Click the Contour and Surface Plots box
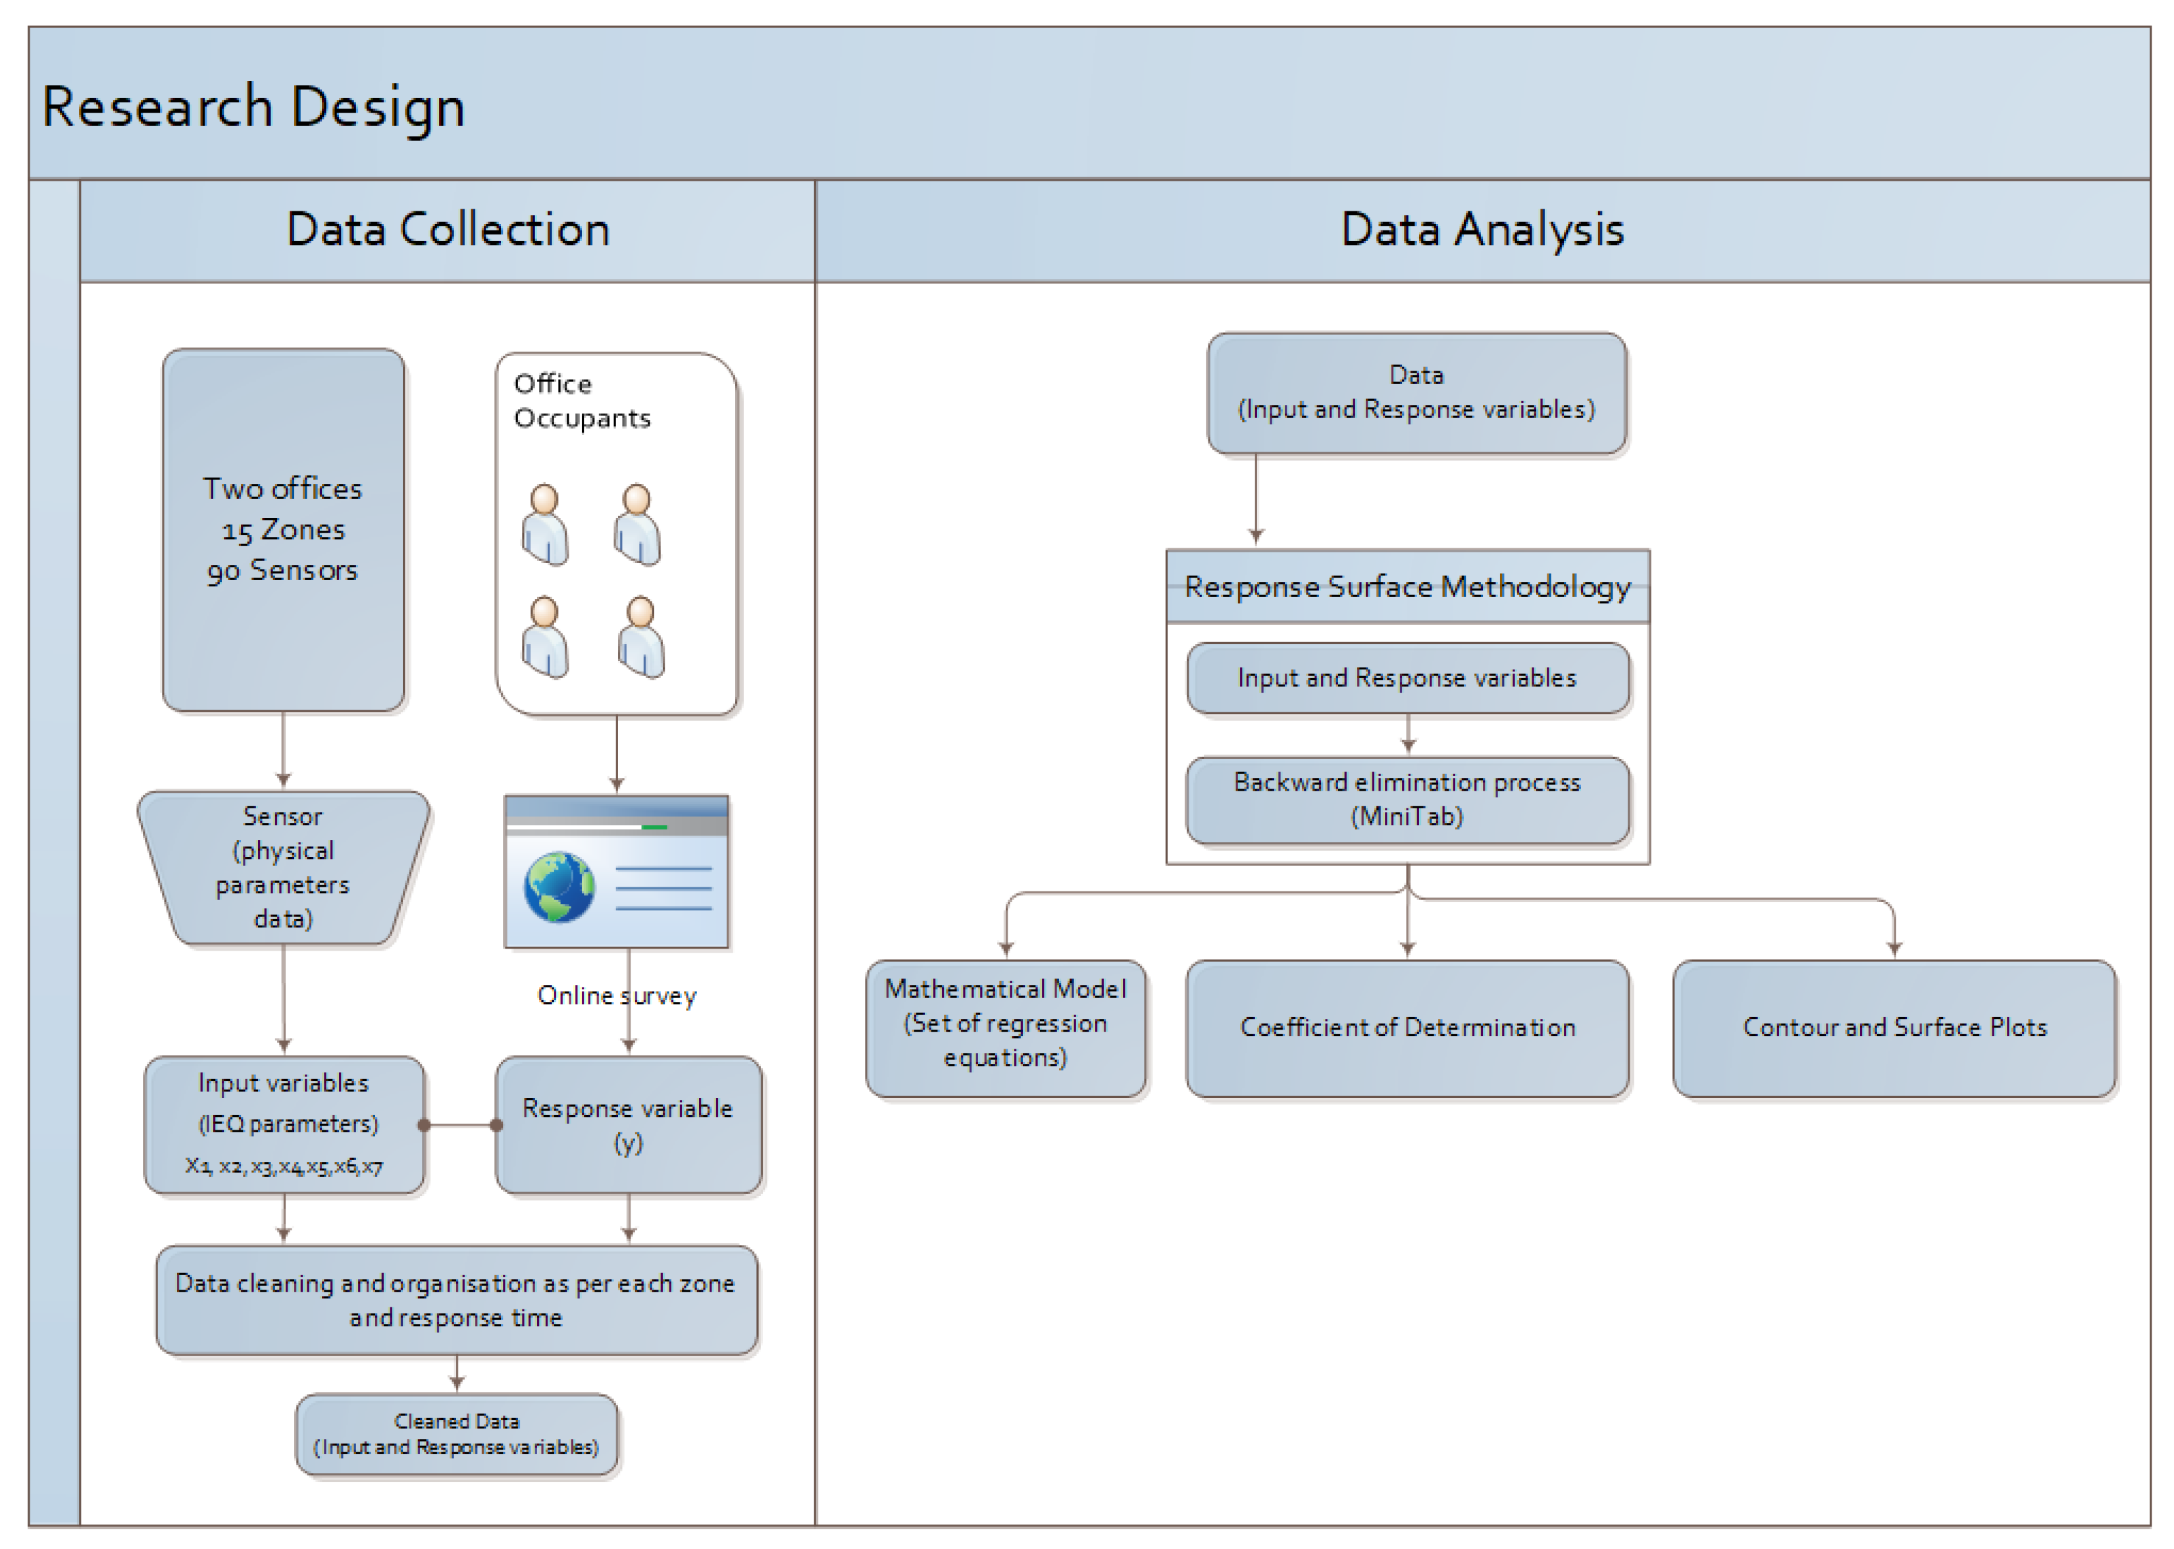This screenshot has width=2174, height=1549. click(1894, 1027)
